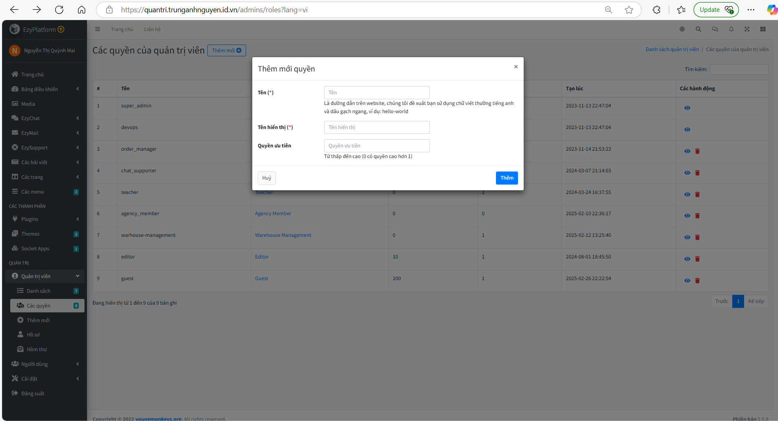778x421 pixels.
Task: Open Media in sidebar
Action: pyautogui.click(x=45, y=104)
